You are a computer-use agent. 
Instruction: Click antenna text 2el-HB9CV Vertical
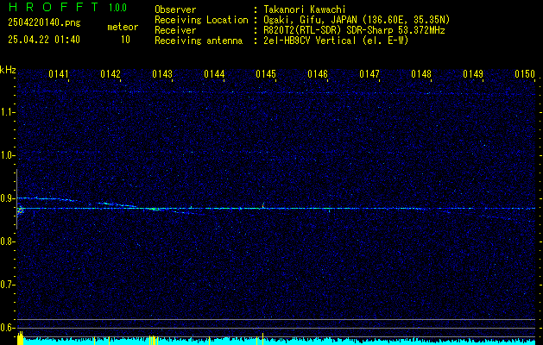coord(310,41)
